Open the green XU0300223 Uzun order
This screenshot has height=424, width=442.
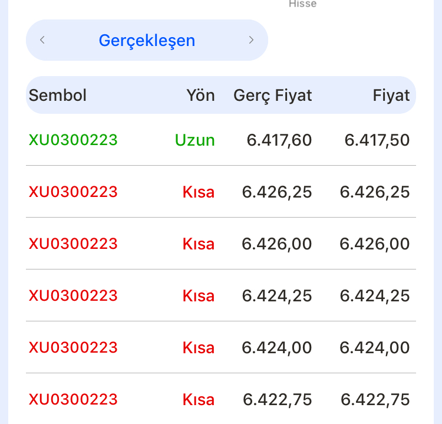point(221,140)
